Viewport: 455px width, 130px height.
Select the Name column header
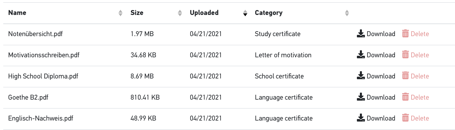[17, 13]
